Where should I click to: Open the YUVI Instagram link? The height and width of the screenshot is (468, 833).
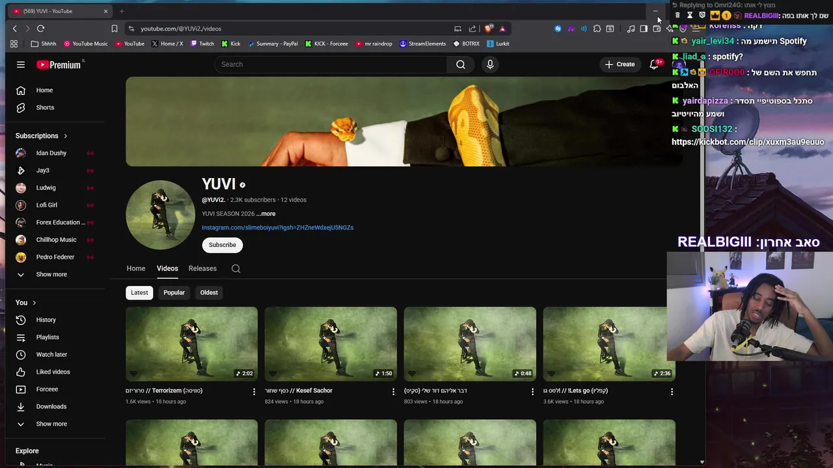pos(277,227)
